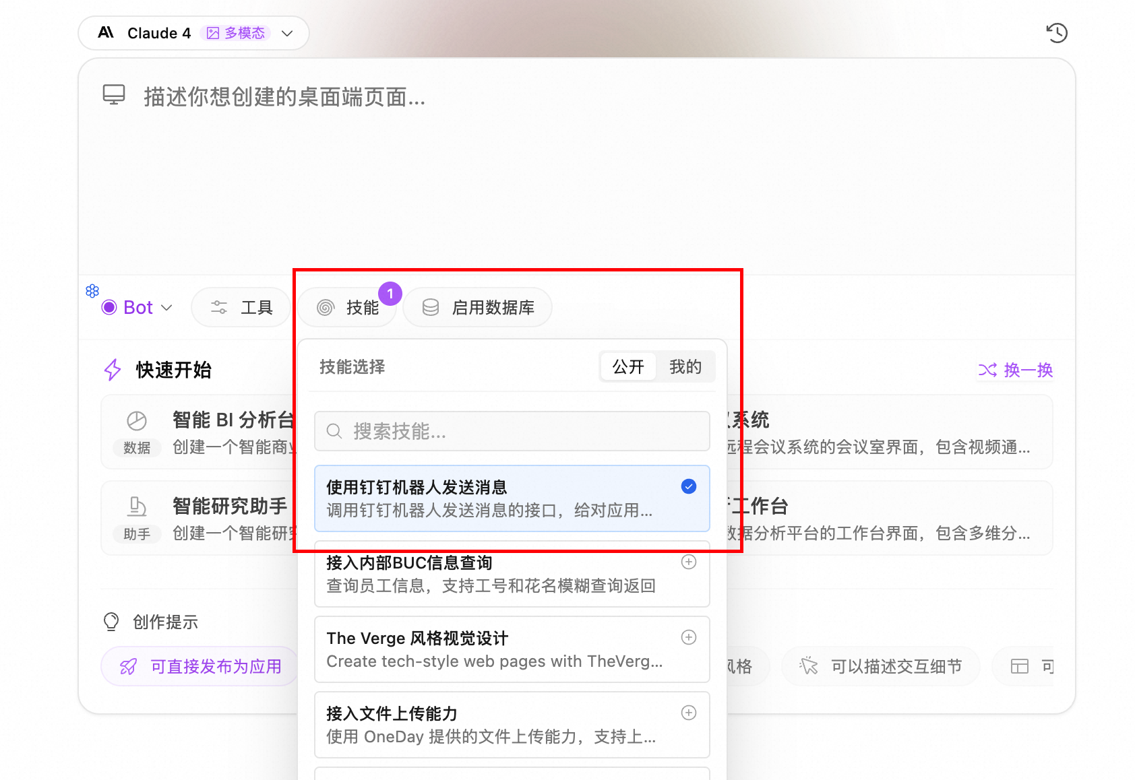
Task: Open the Bot mode dropdown
Action: click(x=137, y=307)
